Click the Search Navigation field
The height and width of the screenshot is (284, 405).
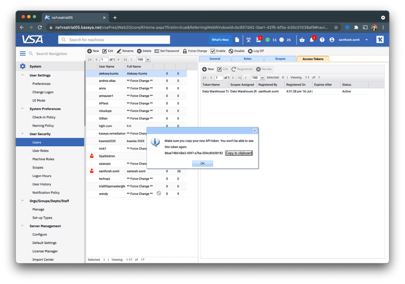[x=52, y=54]
